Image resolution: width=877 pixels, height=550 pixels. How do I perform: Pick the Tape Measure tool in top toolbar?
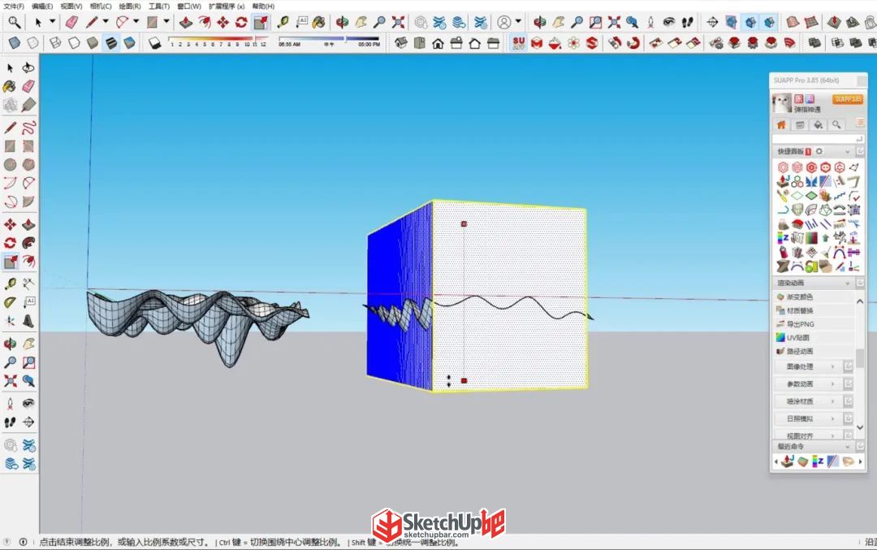click(283, 23)
